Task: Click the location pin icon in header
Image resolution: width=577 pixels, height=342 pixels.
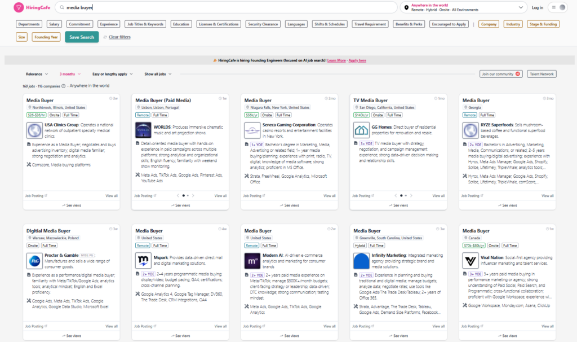Action: coord(406,7)
